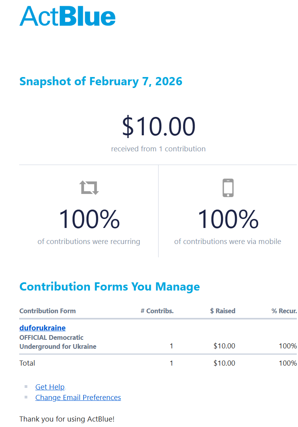Click the $ Raised column header
Viewport: 298px width, 427px height.
click(223, 311)
